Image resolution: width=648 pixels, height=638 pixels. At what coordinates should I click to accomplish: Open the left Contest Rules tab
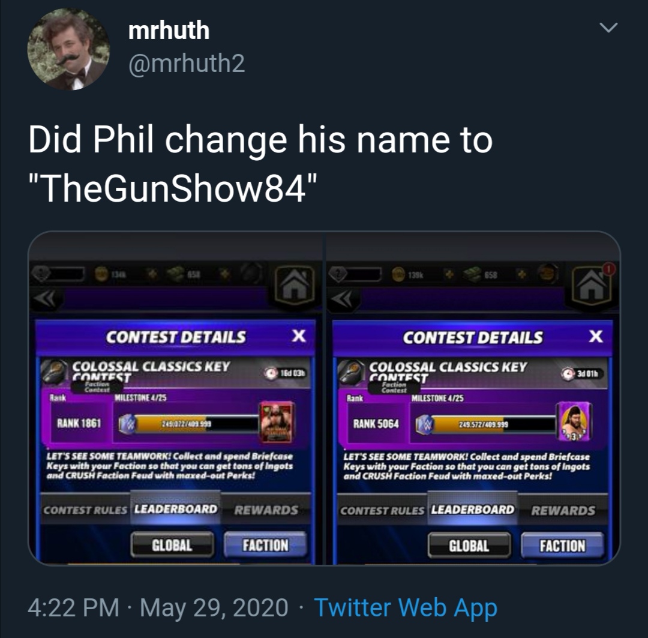point(85,510)
